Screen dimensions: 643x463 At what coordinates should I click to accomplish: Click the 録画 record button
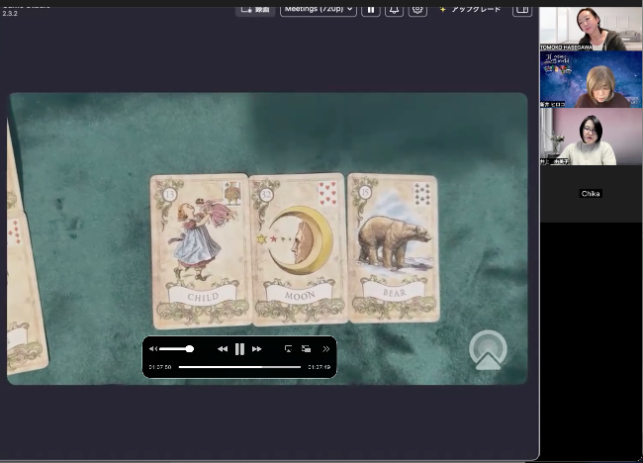pos(255,9)
